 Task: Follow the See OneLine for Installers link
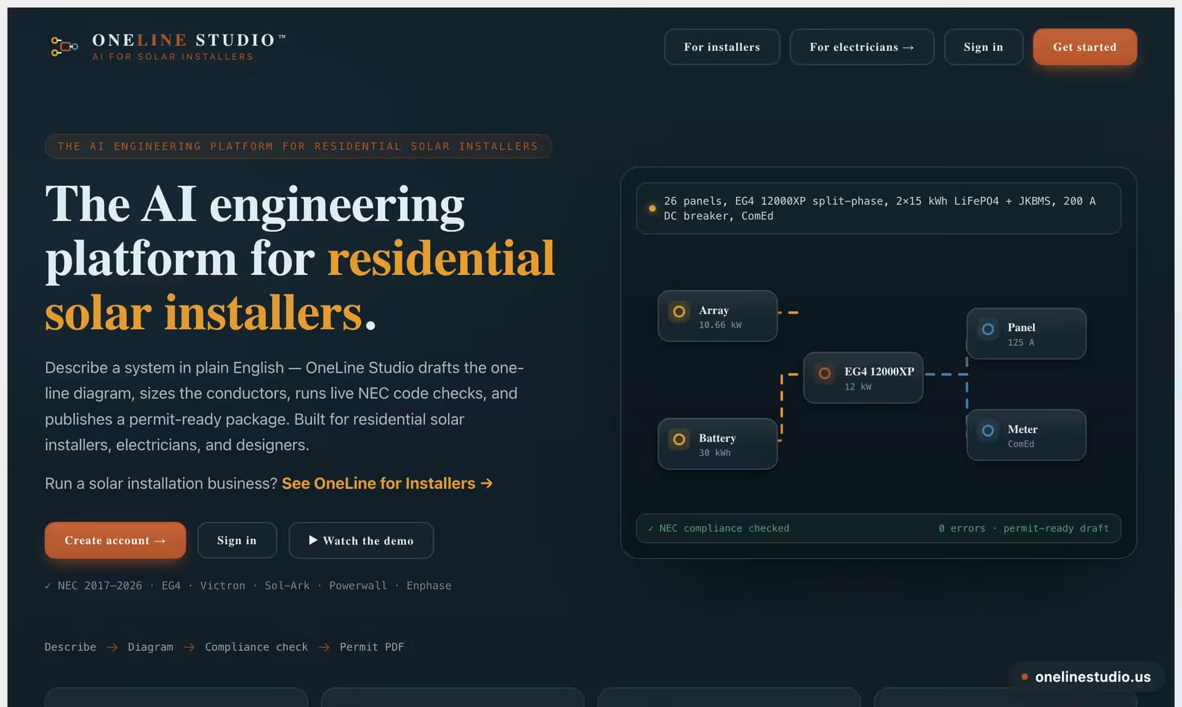[387, 484]
